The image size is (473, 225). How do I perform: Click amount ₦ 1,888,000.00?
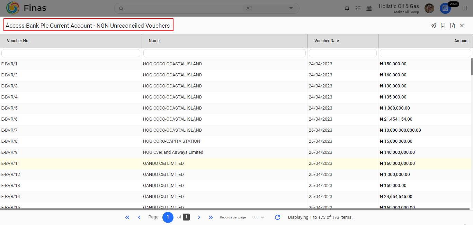[395, 108]
